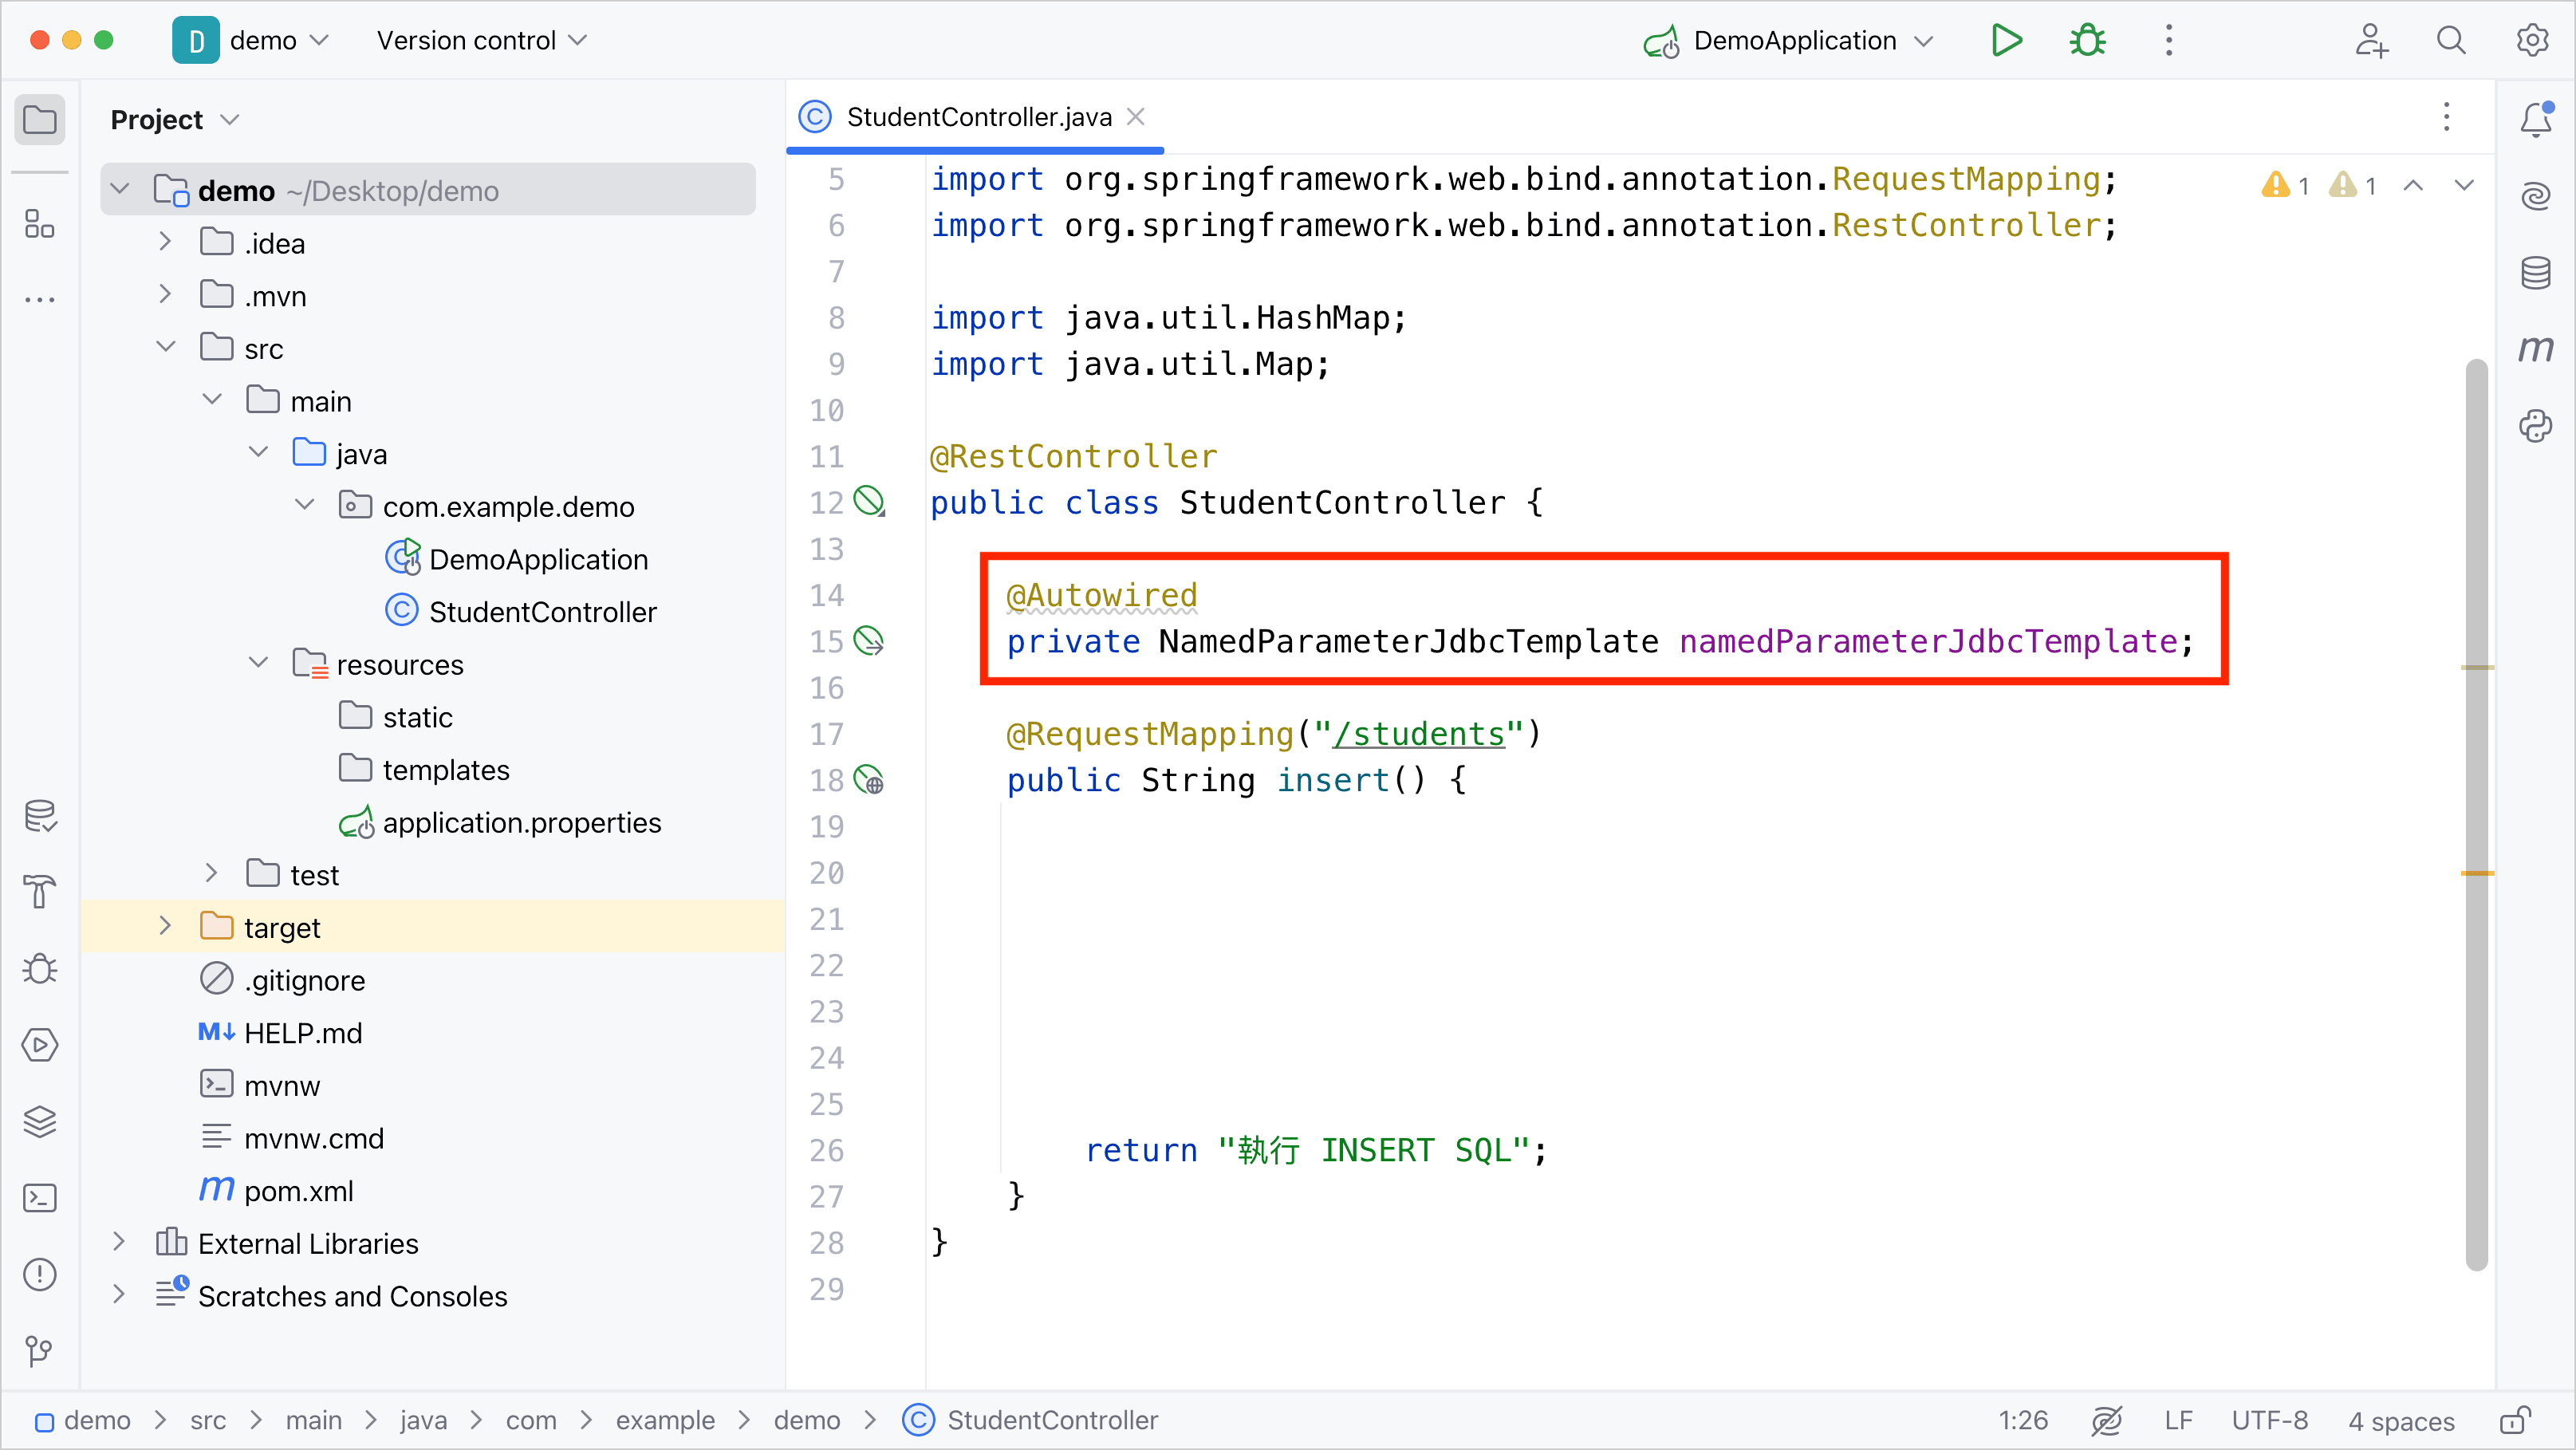The height and width of the screenshot is (1450, 2576).
Task: Expand the .idea folder
Action: point(166,242)
